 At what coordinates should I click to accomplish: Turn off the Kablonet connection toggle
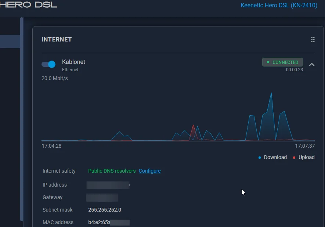click(48, 64)
